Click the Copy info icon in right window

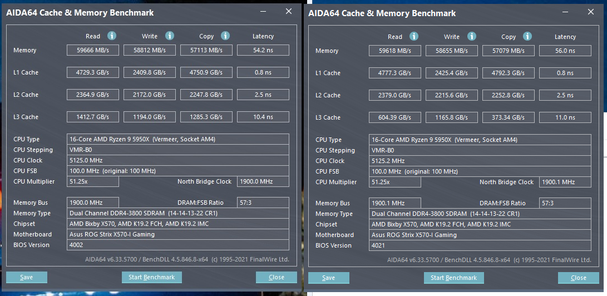(527, 37)
